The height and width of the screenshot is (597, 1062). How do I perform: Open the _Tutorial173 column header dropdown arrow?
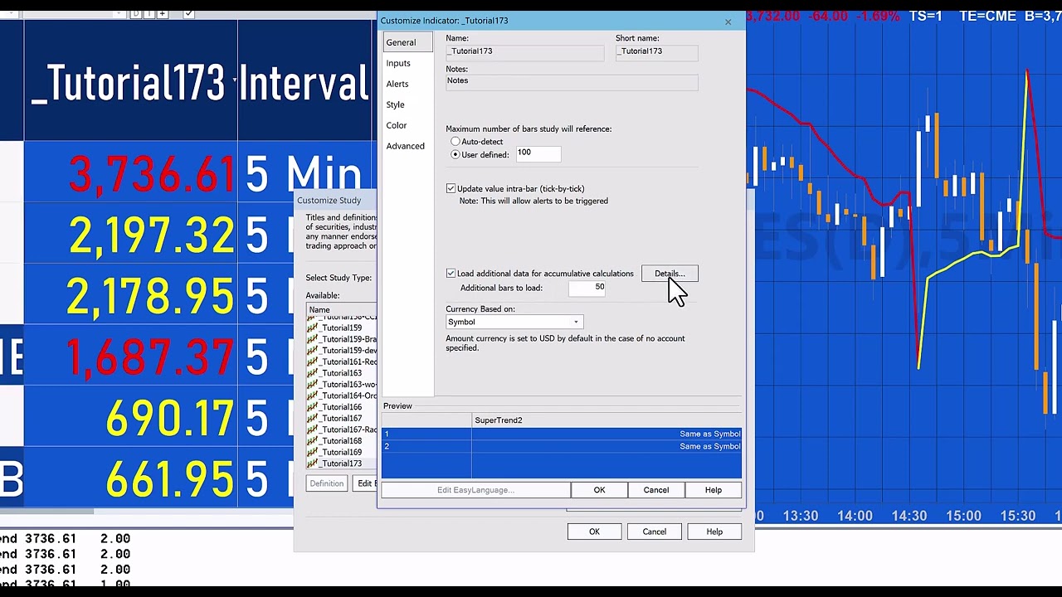[235, 80]
